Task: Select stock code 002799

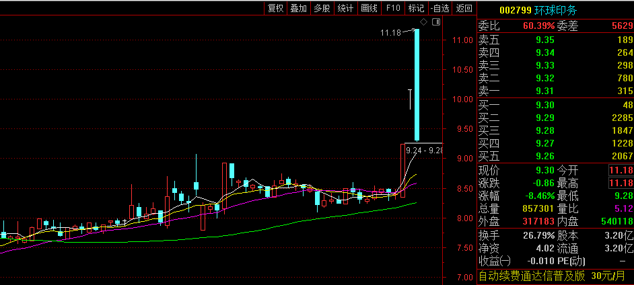Action: coord(516,10)
